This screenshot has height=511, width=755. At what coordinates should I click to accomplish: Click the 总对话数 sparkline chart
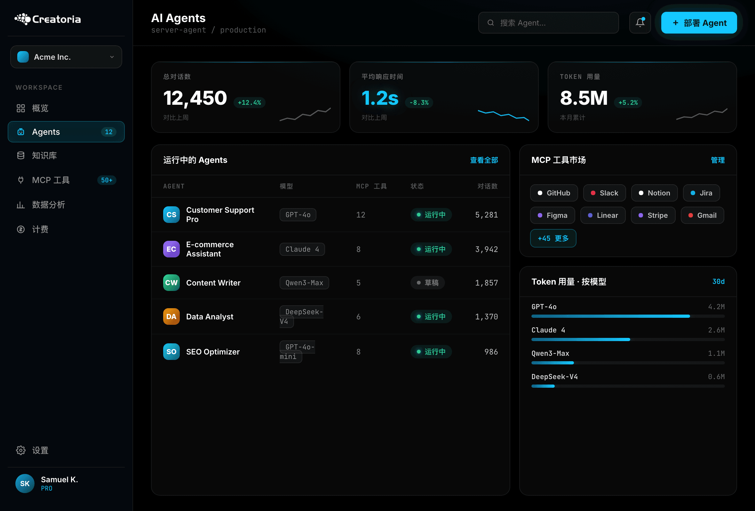[305, 114]
